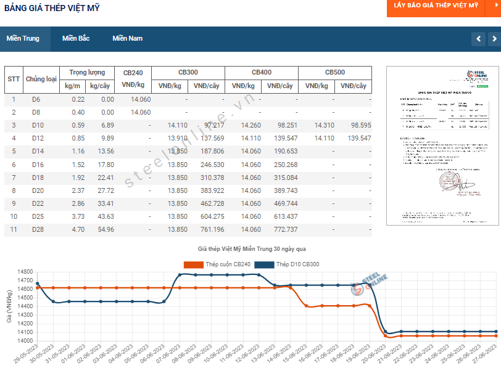Select the Miền Nam tab
The image size is (501, 368).
128,39
